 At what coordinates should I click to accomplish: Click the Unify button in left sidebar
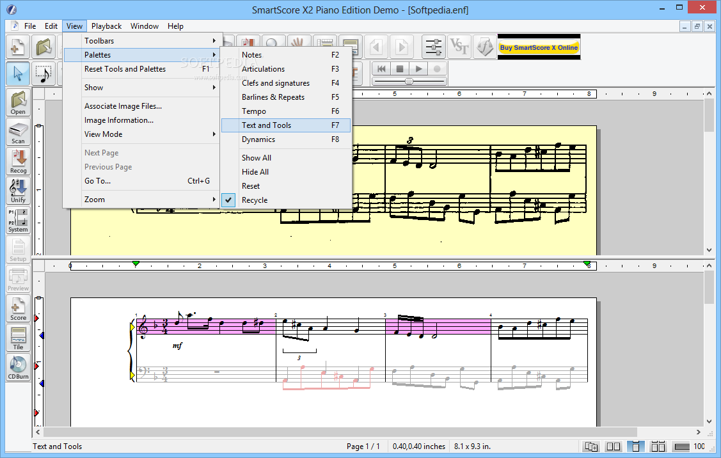tap(18, 191)
